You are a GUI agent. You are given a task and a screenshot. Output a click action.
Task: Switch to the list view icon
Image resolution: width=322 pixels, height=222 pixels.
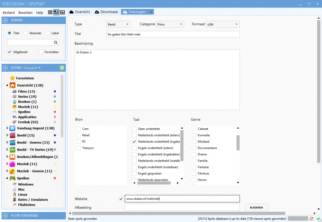click(50, 12)
